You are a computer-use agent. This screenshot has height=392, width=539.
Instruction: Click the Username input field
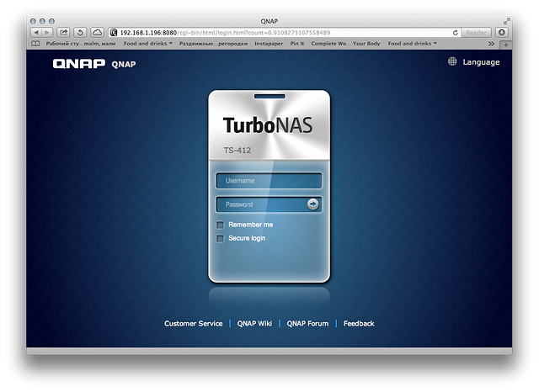tap(269, 181)
